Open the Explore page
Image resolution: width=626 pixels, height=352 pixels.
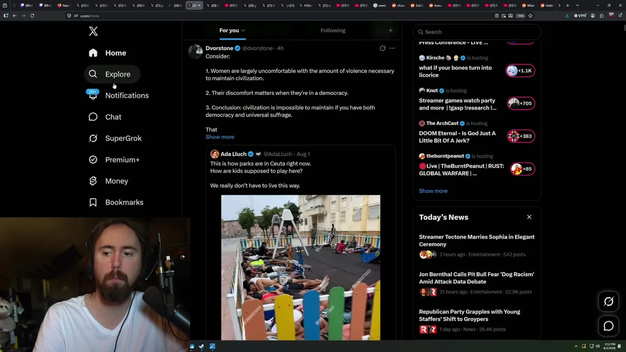tap(112, 74)
